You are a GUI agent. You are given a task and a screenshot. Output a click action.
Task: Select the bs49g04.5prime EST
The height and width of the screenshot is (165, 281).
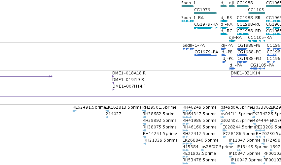click(x=223, y=111)
